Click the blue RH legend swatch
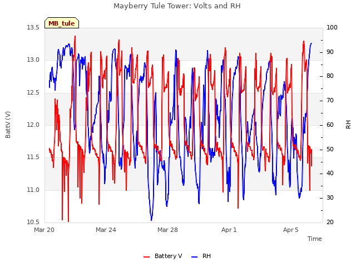This screenshot has width=356, height=267. point(195,257)
